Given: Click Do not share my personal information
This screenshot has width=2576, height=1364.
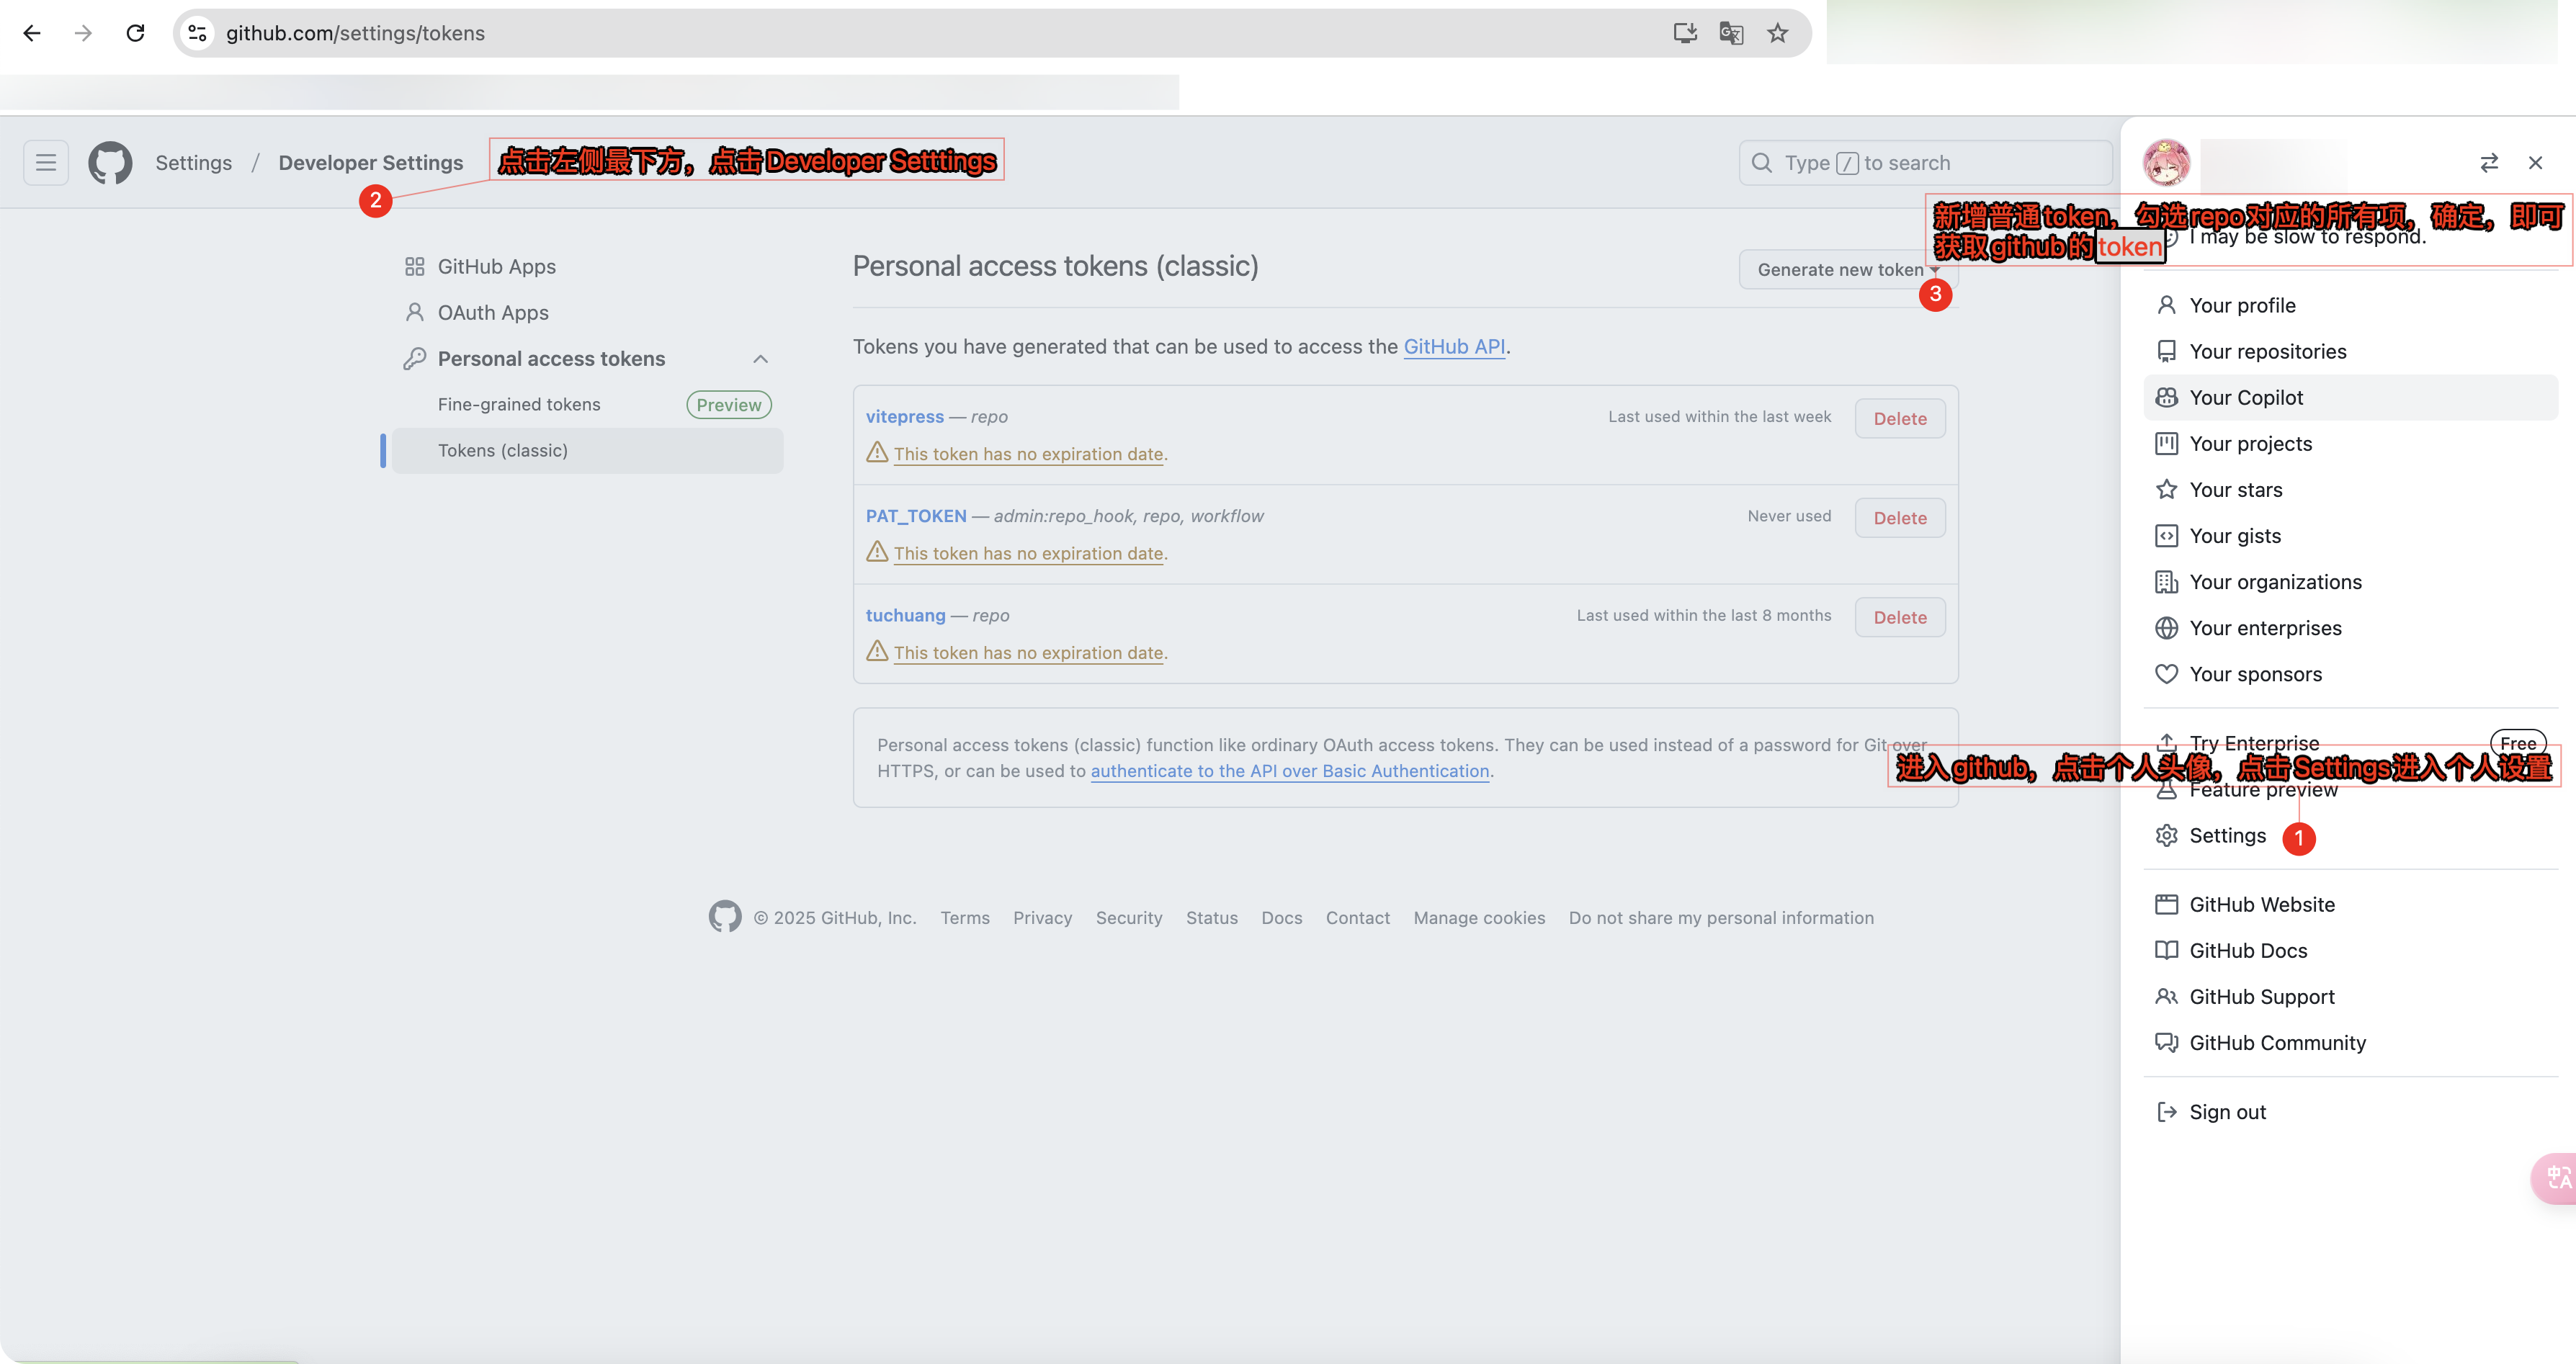Looking at the screenshot, I should [1721, 917].
